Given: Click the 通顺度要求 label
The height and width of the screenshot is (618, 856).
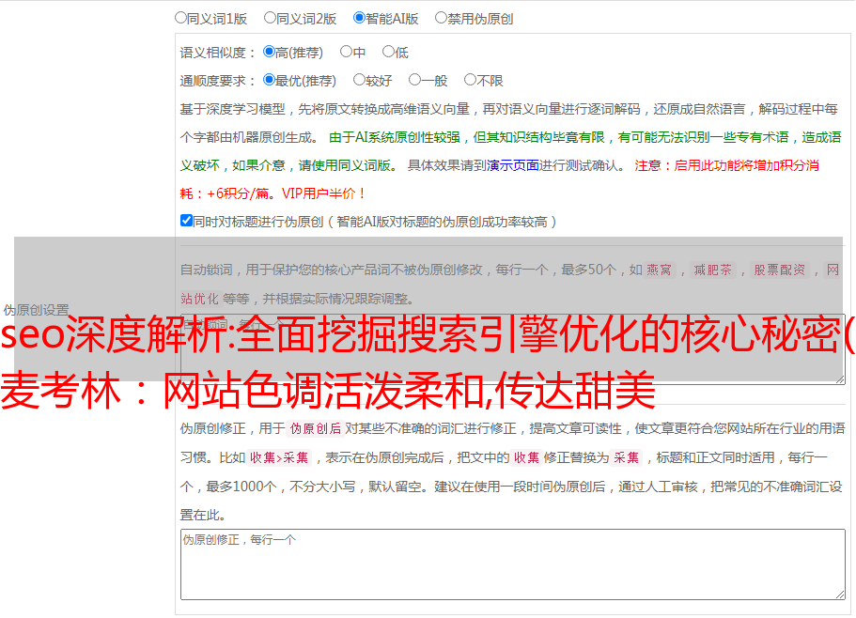Looking at the screenshot, I should [218, 82].
